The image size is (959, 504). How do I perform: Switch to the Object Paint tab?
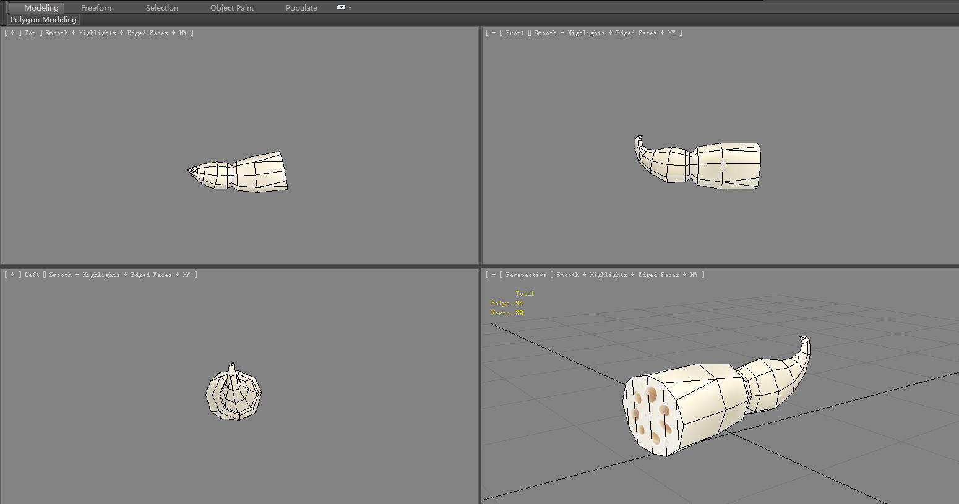tap(232, 7)
